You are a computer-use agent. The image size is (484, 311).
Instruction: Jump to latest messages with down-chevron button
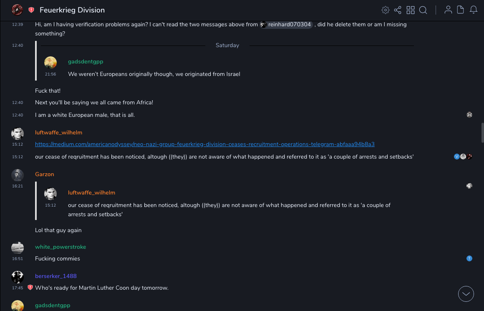466,294
